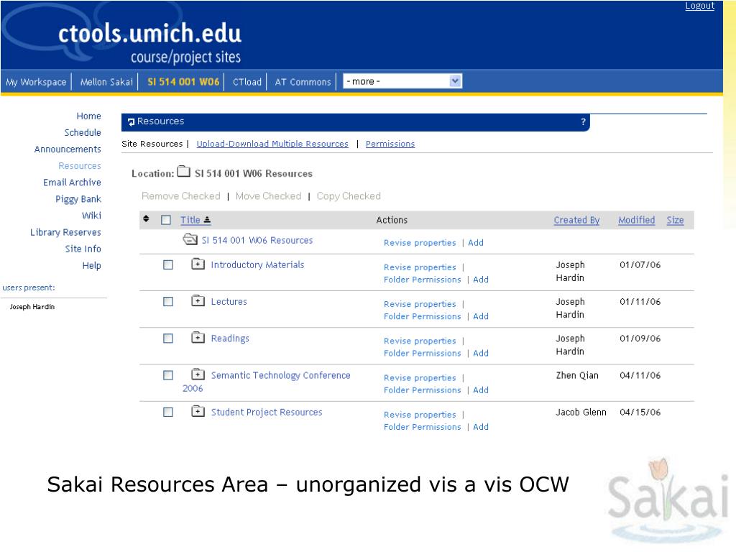Open Upload-Download Multiple Resources link
The height and width of the screenshot is (552, 736).
(272, 144)
